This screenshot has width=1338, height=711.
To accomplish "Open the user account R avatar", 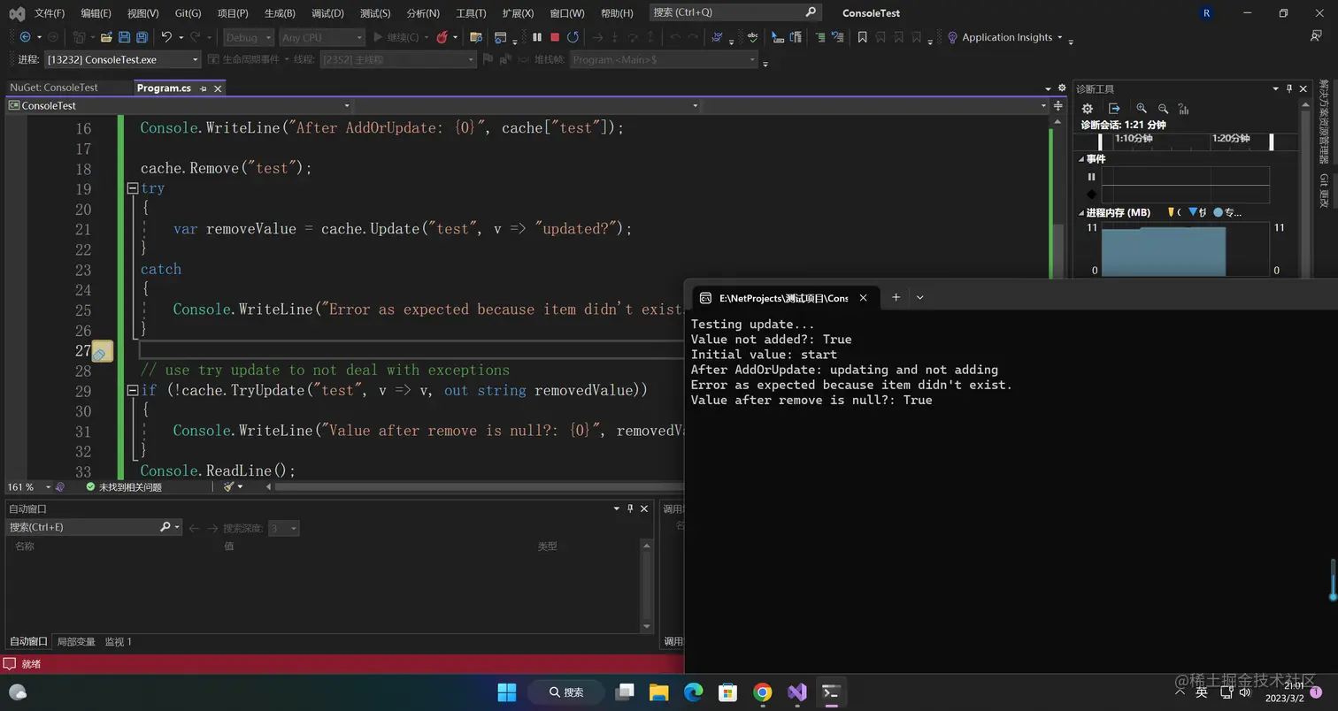I will coord(1208,13).
